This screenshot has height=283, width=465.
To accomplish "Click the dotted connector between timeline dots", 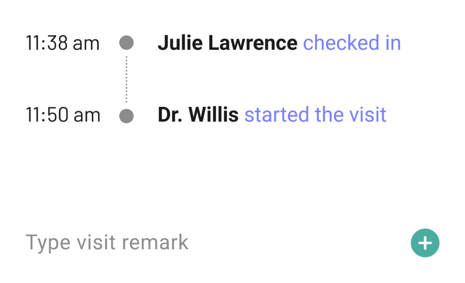I will point(126,80).
